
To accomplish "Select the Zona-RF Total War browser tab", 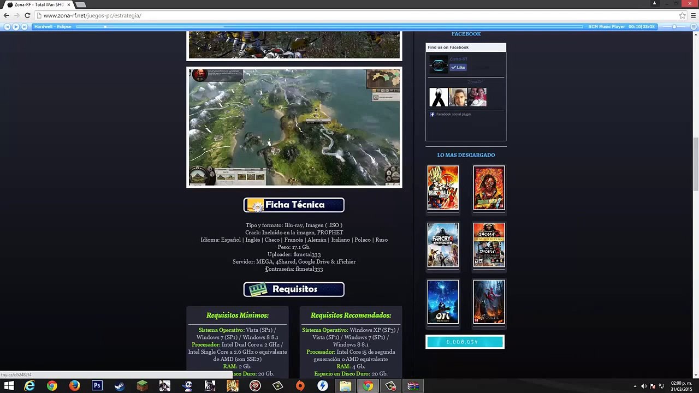I will pyautogui.click(x=38, y=4).
